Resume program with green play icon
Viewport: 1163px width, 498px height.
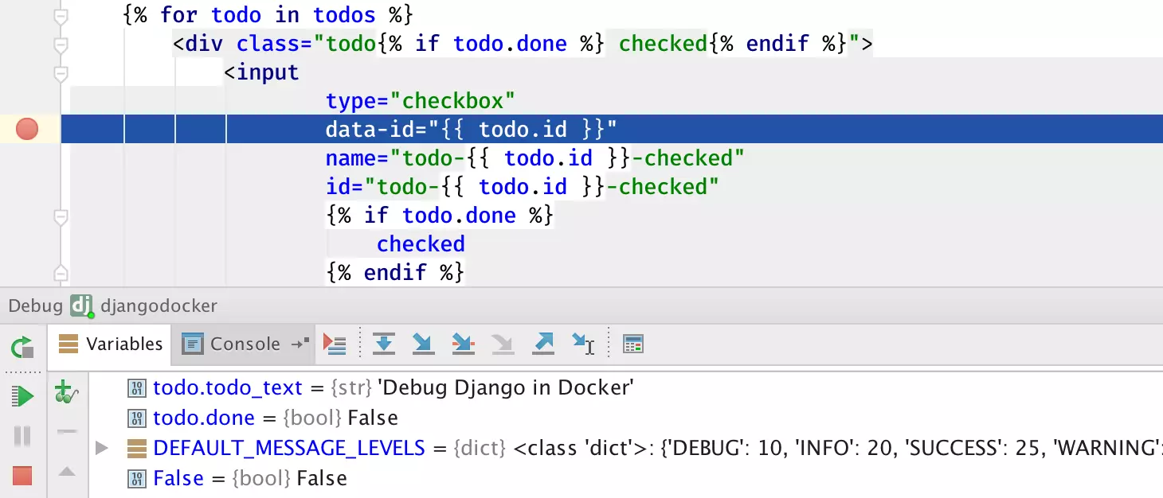coord(22,395)
